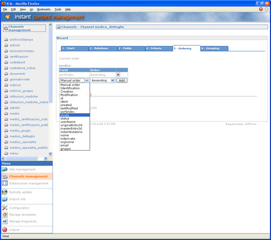Click the Manage fragments icon

[x=5, y=222]
